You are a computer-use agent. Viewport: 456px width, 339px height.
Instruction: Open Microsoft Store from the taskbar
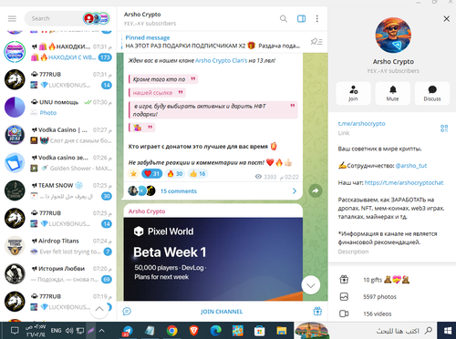click(260, 331)
